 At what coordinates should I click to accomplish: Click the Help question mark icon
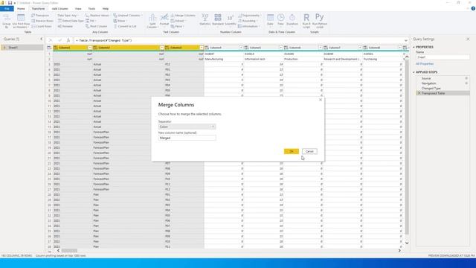(473, 8)
